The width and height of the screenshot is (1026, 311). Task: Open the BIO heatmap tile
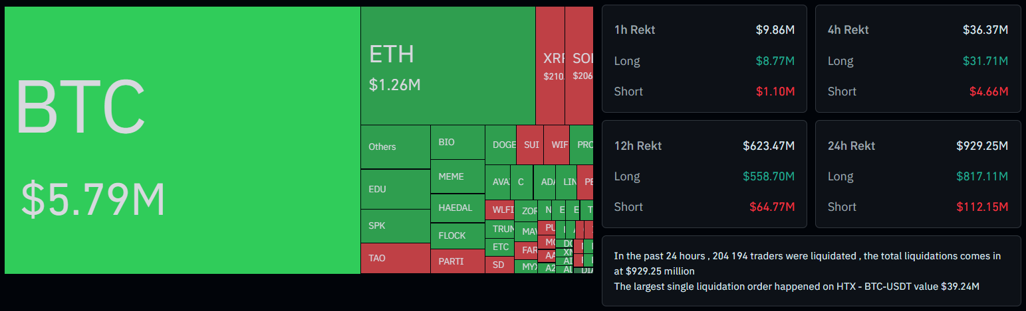pyautogui.click(x=457, y=142)
